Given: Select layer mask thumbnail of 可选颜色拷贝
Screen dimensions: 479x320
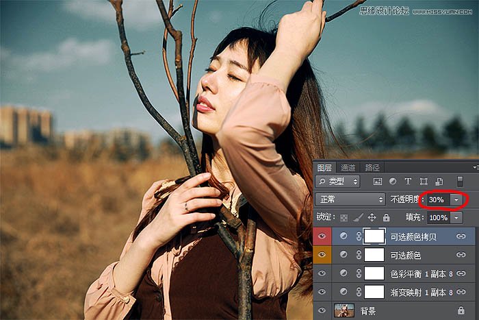Looking at the screenshot, I should coord(374,236).
